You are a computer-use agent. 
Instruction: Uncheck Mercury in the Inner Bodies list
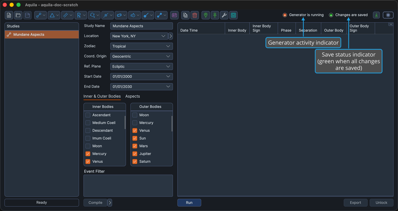pyautogui.click(x=88, y=154)
